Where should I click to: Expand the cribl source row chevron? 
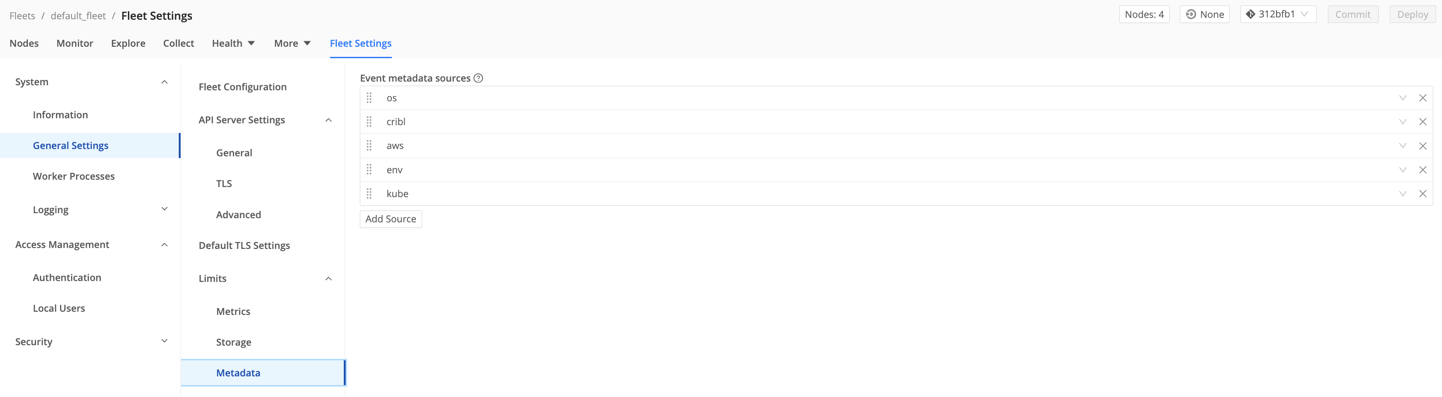click(x=1402, y=122)
